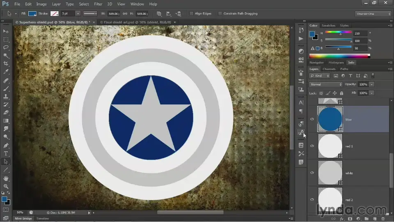Click the width input field
This screenshot has width=394, height=222.
pyautogui.click(x=113, y=14)
